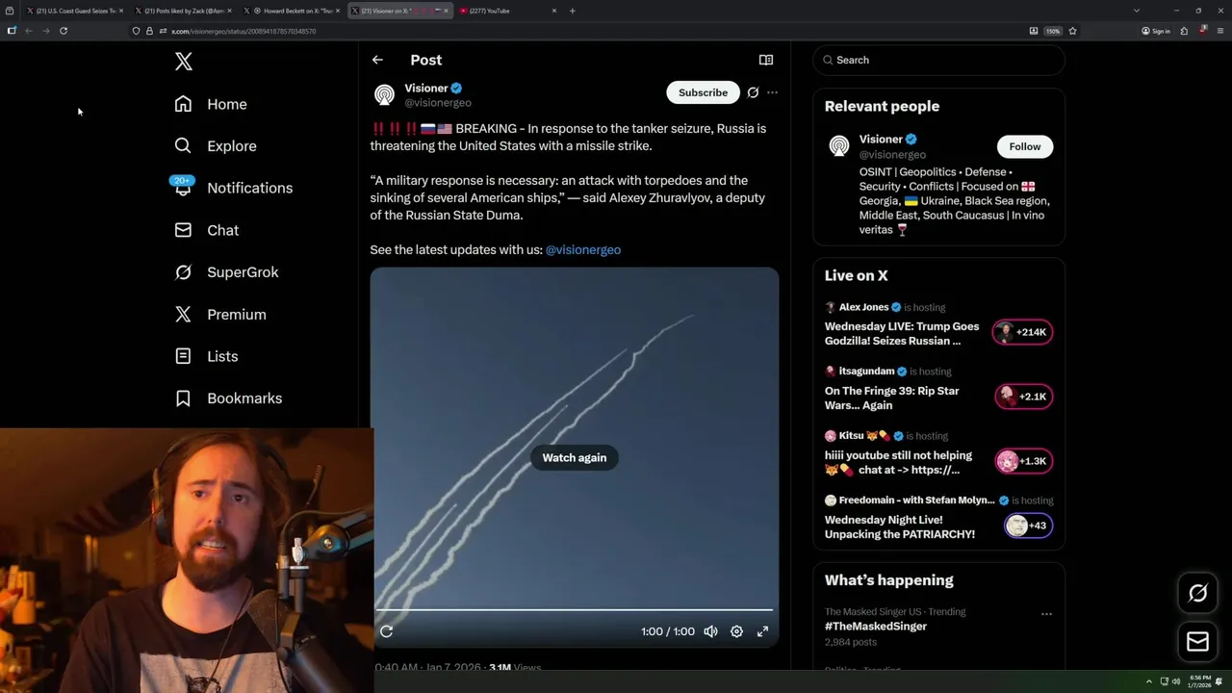Viewport: 1232px width, 693px height.
Task: Click the back arrow beside Post
Action: (377, 60)
